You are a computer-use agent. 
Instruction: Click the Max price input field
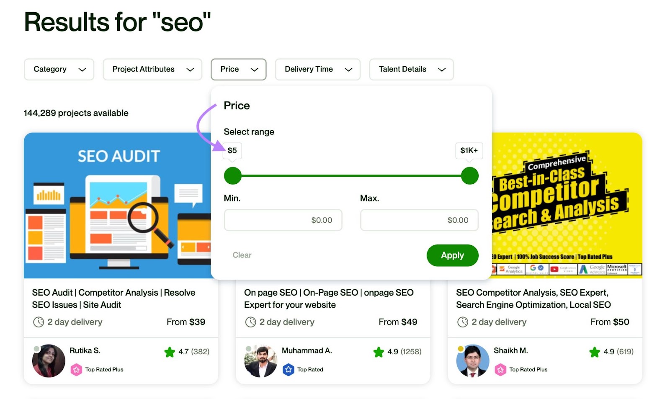[x=419, y=220]
